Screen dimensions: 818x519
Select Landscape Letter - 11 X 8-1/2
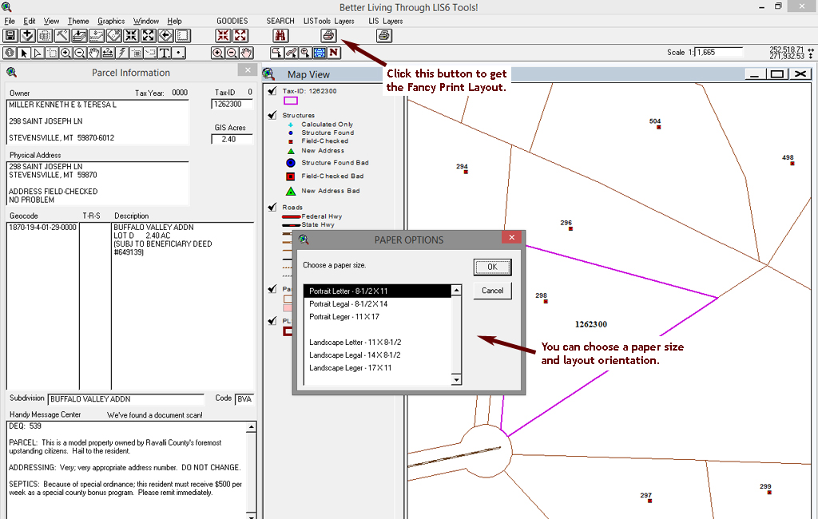[377, 343]
